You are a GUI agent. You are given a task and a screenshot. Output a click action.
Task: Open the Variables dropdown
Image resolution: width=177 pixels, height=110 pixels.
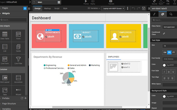click(x=94, y=8)
